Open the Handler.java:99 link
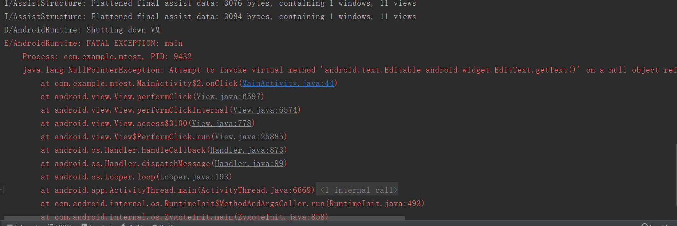This screenshot has height=226, width=677. 249,163
